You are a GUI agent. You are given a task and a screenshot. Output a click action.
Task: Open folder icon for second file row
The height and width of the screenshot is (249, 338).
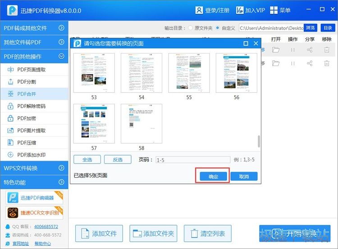[x=276, y=63]
